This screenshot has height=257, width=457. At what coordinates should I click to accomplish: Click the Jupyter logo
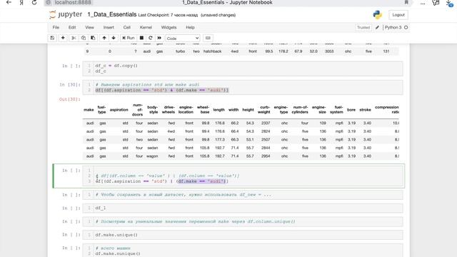[66, 14]
